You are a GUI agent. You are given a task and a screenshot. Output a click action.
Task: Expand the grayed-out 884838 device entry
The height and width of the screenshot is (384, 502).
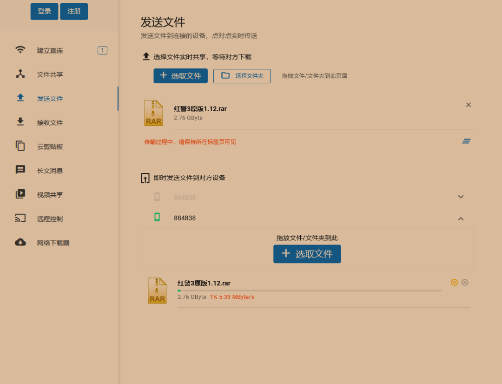point(461,197)
